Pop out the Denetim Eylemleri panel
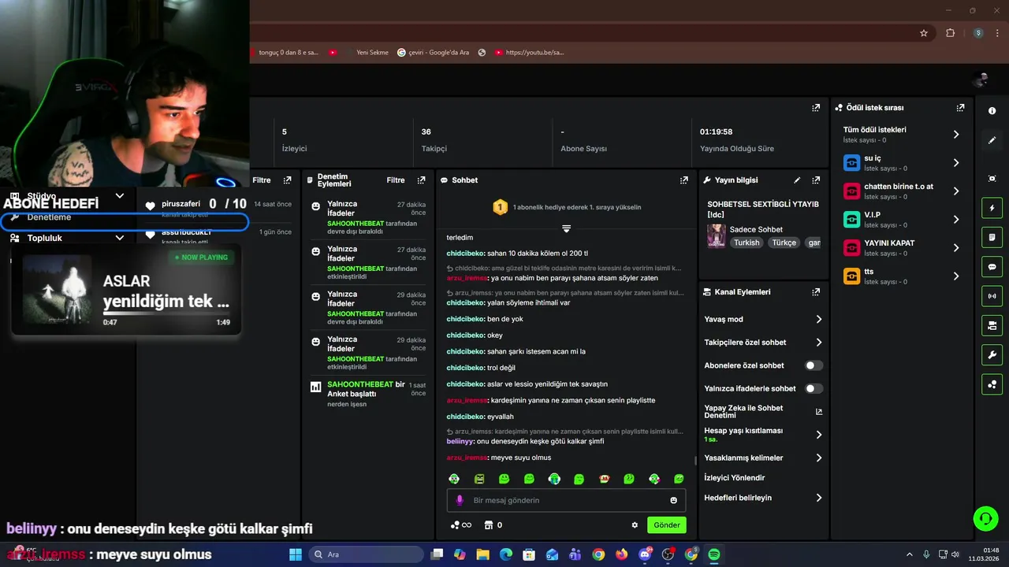Image resolution: width=1009 pixels, height=567 pixels. tap(422, 180)
